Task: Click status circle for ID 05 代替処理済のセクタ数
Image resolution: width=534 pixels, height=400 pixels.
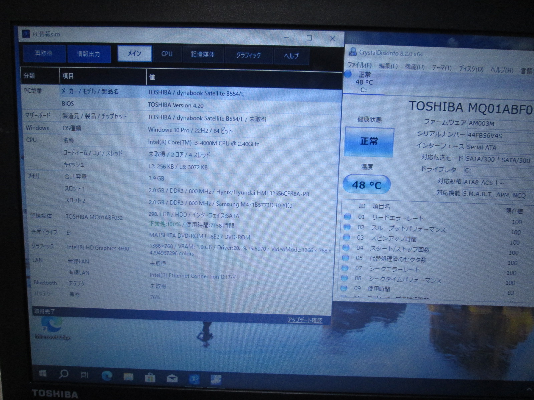Action: 345,258
